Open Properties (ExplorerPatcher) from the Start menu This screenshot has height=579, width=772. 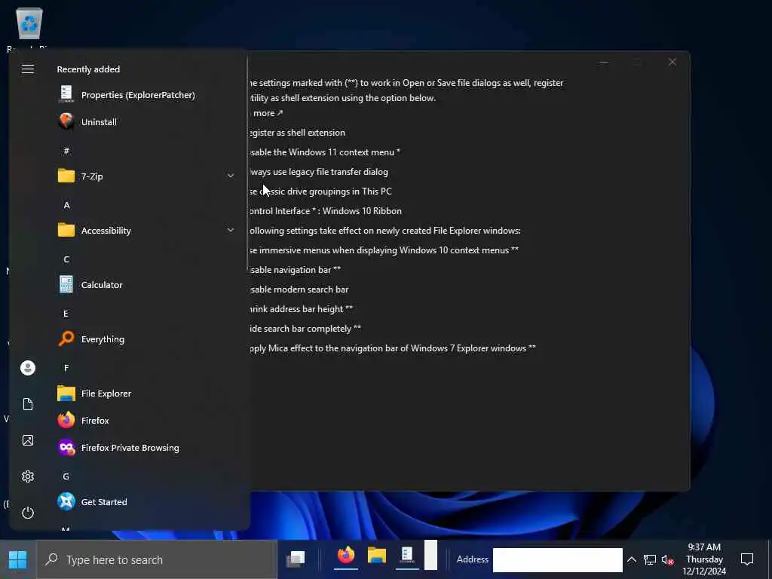[x=138, y=94]
